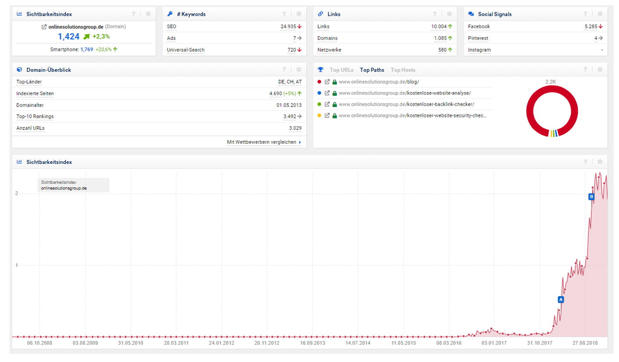Click the Smartphone index value 1,769

[86, 50]
